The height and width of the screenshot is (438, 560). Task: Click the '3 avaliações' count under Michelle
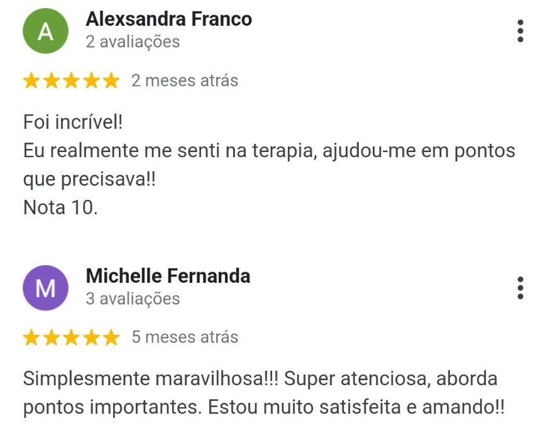coord(133,298)
